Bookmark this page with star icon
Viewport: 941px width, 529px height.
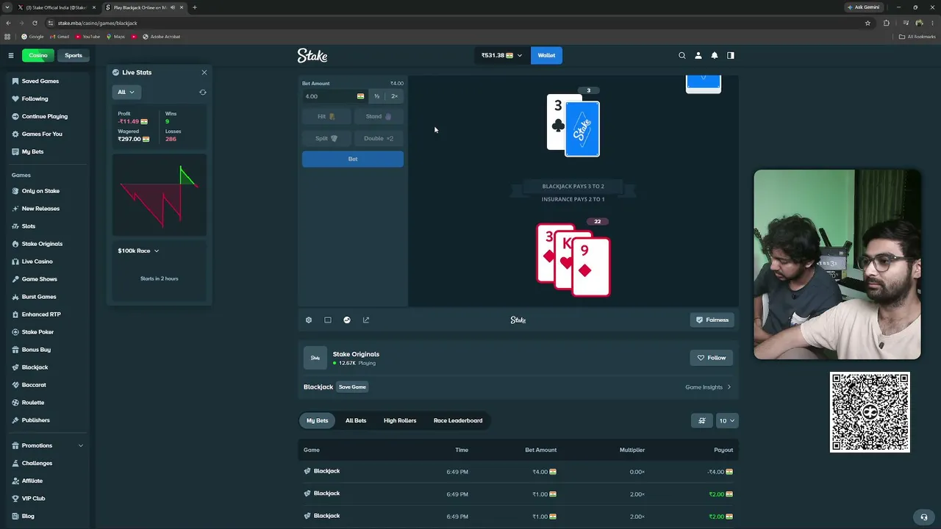[x=867, y=23]
